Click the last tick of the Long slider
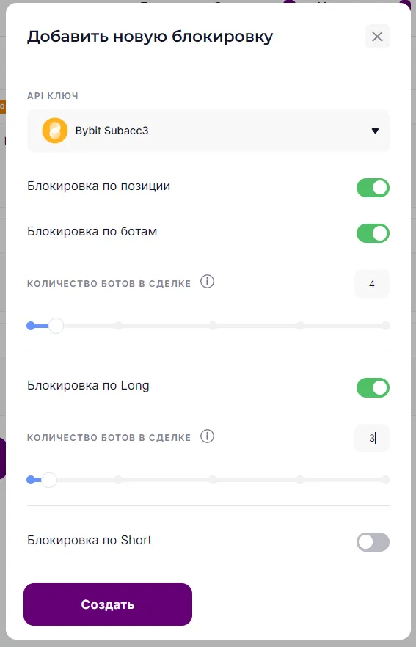The width and height of the screenshot is (416, 647). click(385, 480)
